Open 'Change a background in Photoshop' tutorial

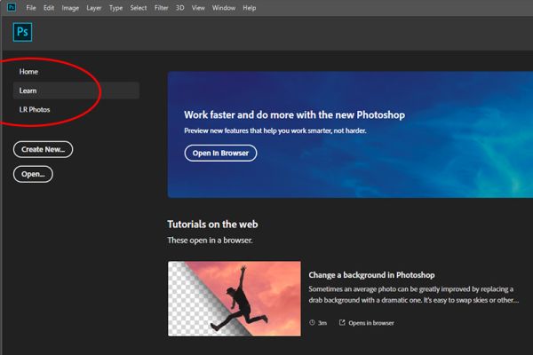point(371,275)
